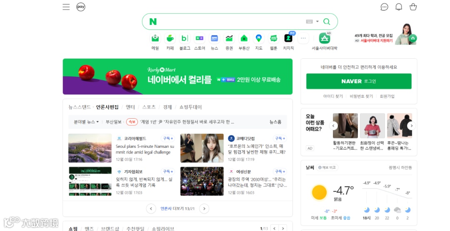Open the Naver Pay icon
Image resolution: width=450 pixels, height=231 pixels.
coord(81,7)
